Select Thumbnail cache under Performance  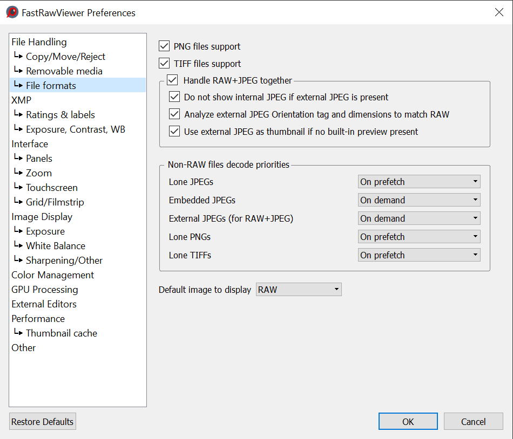click(x=62, y=333)
